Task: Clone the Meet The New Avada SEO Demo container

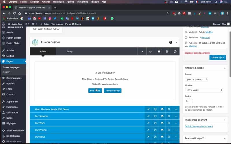Action: [155, 109]
